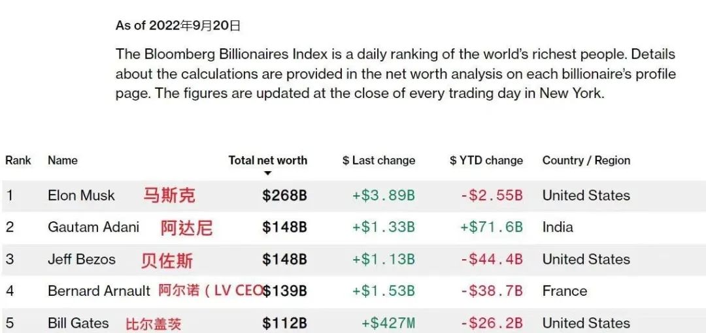This screenshot has height=333, width=706.
Task: Click Elon Musk's $268B net worth value
Action: click(284, 196)
